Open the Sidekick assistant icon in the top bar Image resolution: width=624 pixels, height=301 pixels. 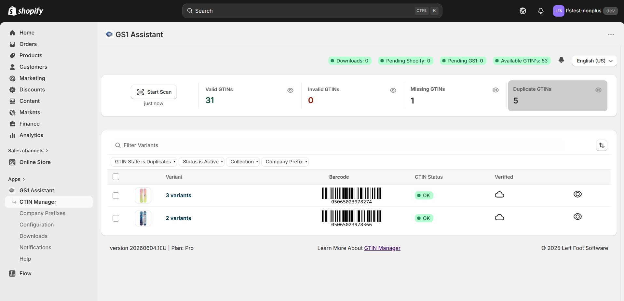523,11
